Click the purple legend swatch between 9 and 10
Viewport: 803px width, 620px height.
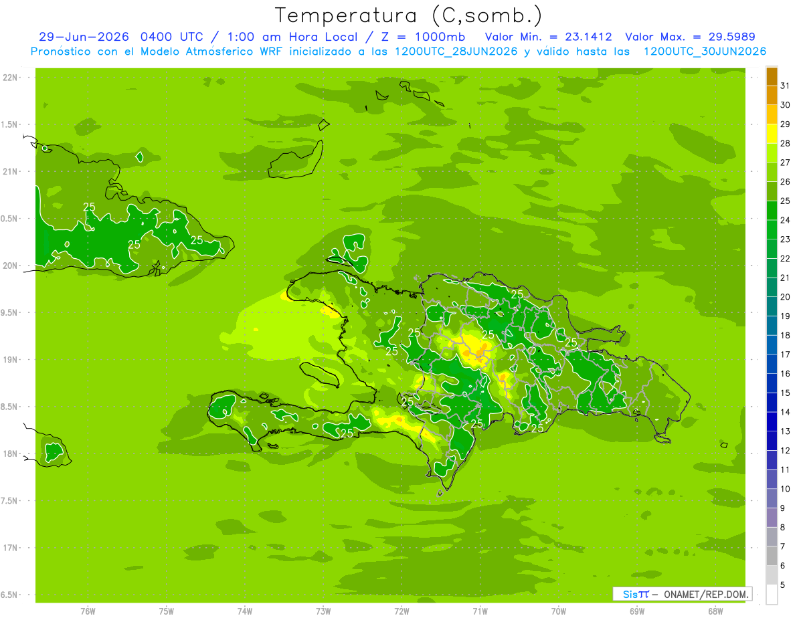click(x=772, y=499)
